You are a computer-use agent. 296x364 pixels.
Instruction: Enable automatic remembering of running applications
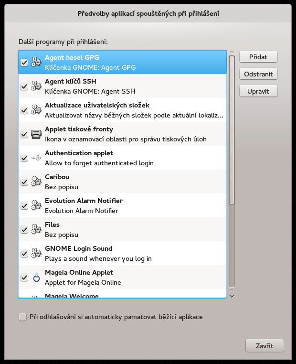(22, 317)
